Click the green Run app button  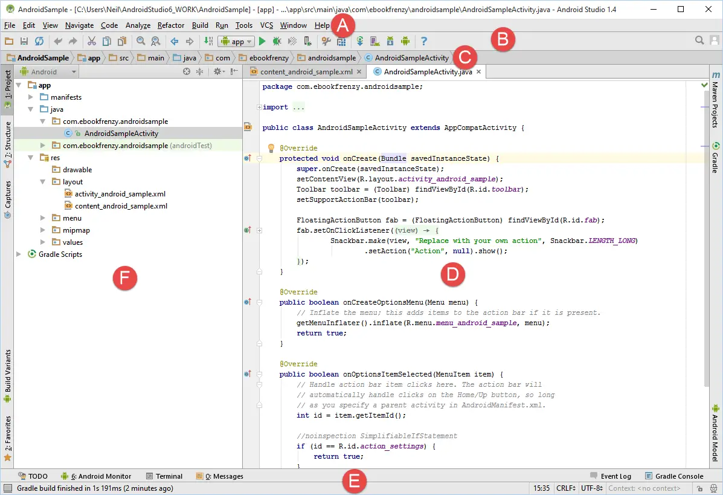262,41
